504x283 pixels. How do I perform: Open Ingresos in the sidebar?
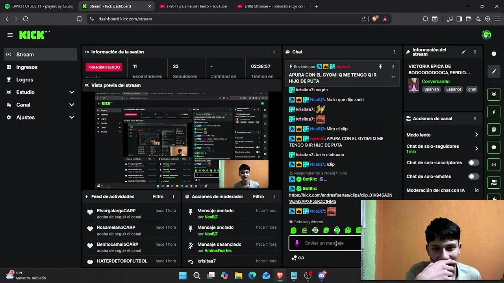click(40, 67)
